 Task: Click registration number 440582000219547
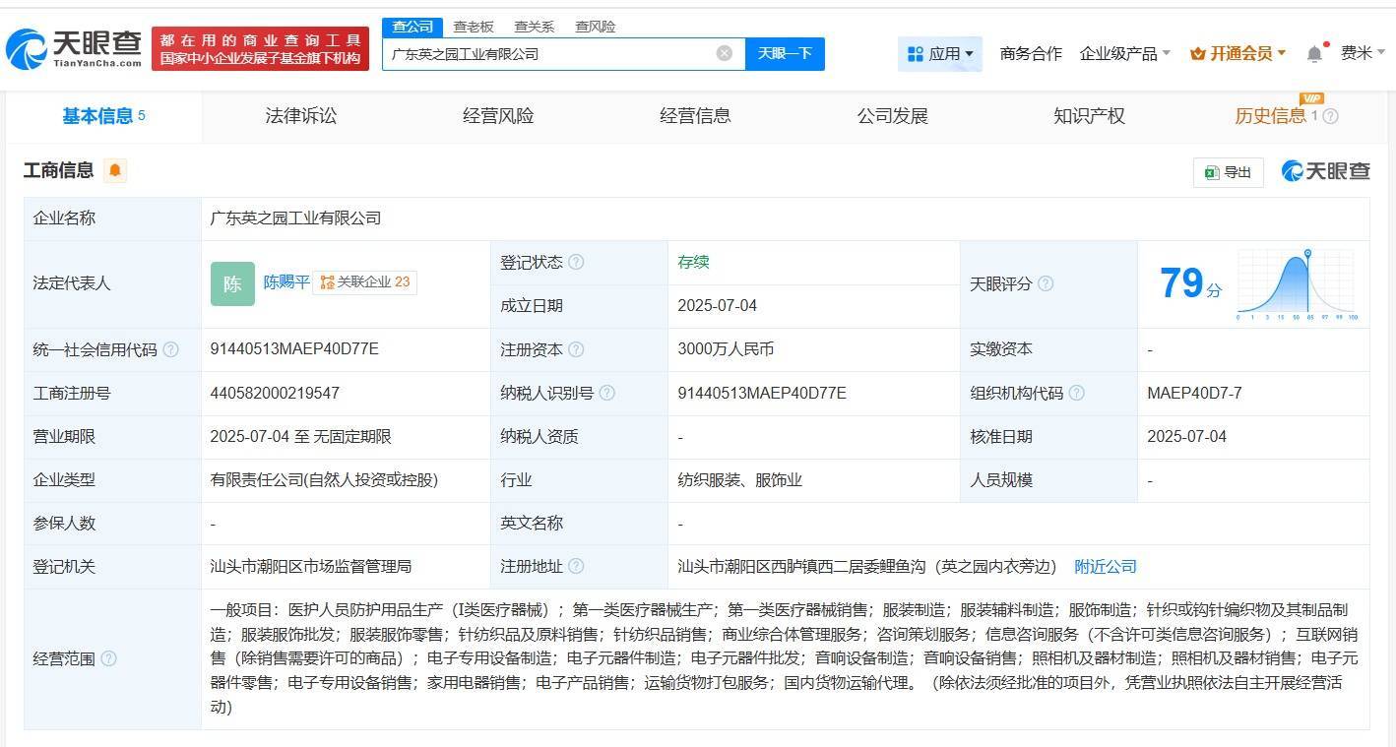pyautogui.click(x=275, y=393)
